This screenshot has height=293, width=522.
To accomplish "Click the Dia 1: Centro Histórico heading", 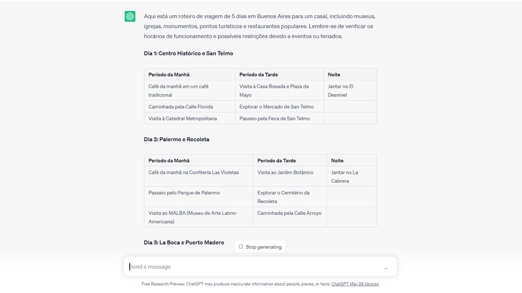I will [188, 54].
